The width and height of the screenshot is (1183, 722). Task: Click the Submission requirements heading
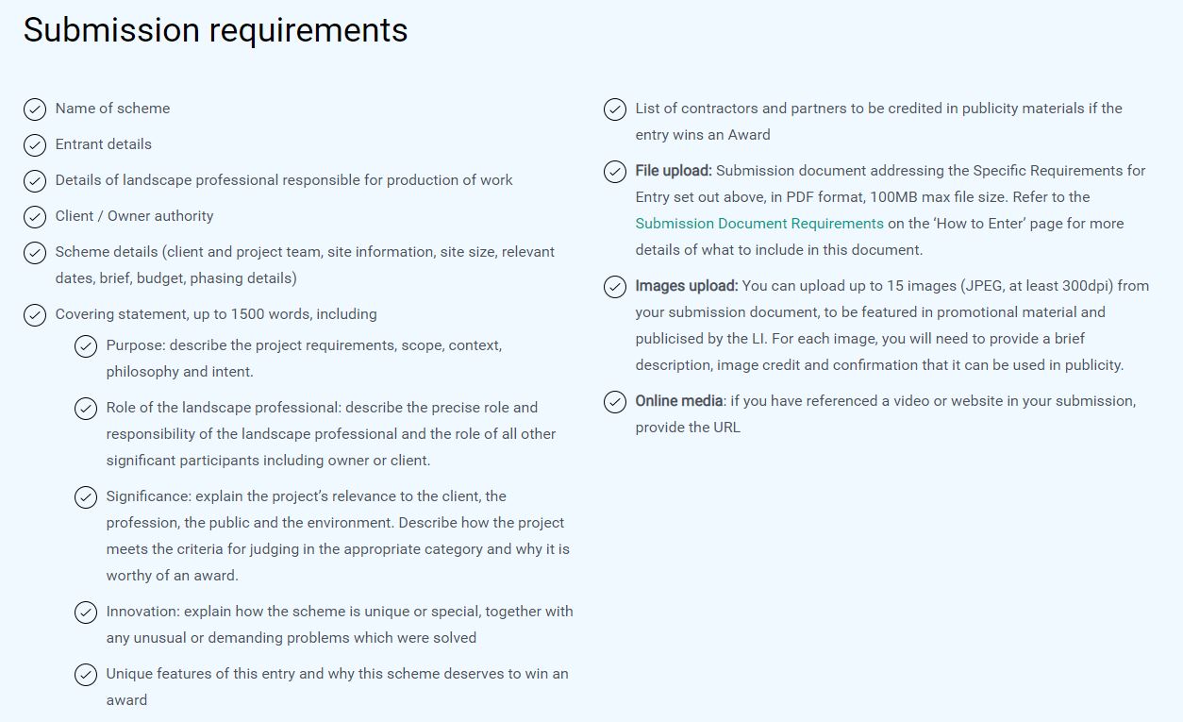216,30
